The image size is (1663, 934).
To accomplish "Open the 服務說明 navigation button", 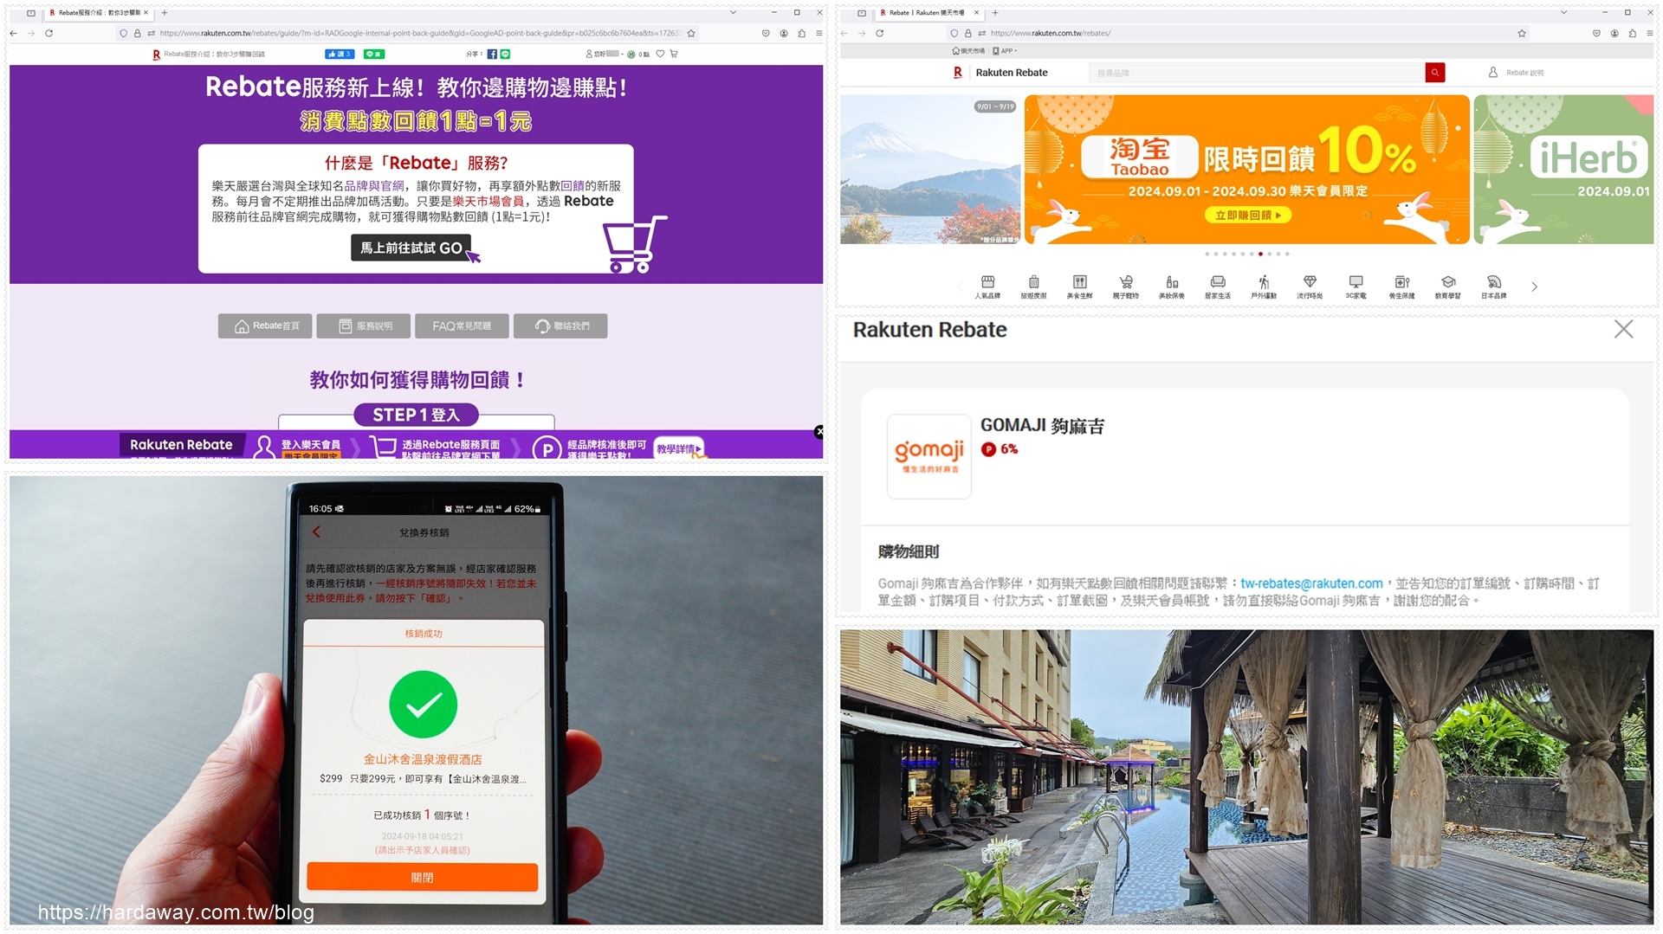I will [x=364, y=325].
